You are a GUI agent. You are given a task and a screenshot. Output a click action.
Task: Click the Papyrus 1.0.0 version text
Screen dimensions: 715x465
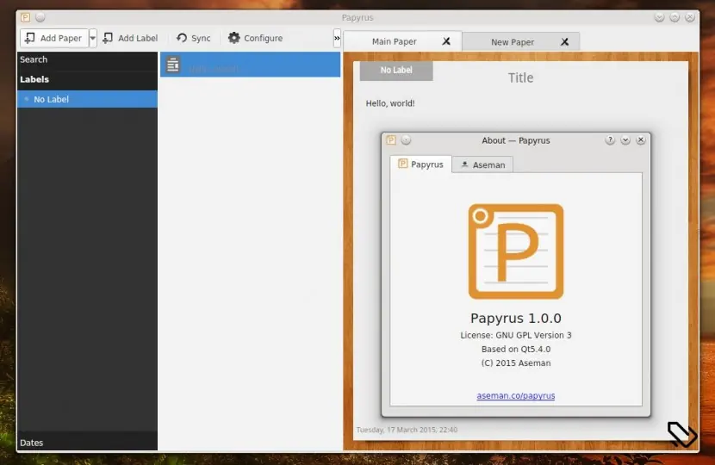click(x=516, y=319)
